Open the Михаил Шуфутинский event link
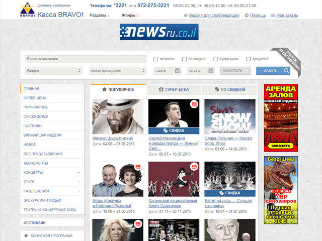This screenshot has width=322, height=241. tap(113, 138)
